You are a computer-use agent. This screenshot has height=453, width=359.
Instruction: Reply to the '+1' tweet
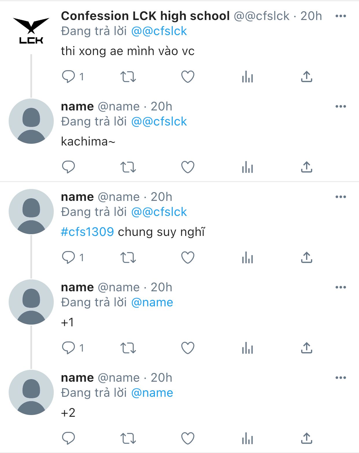pos(69,348)
